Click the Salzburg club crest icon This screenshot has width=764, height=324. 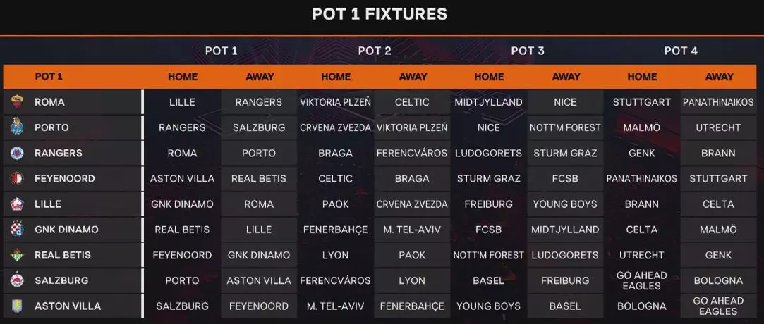coord(17,280)
